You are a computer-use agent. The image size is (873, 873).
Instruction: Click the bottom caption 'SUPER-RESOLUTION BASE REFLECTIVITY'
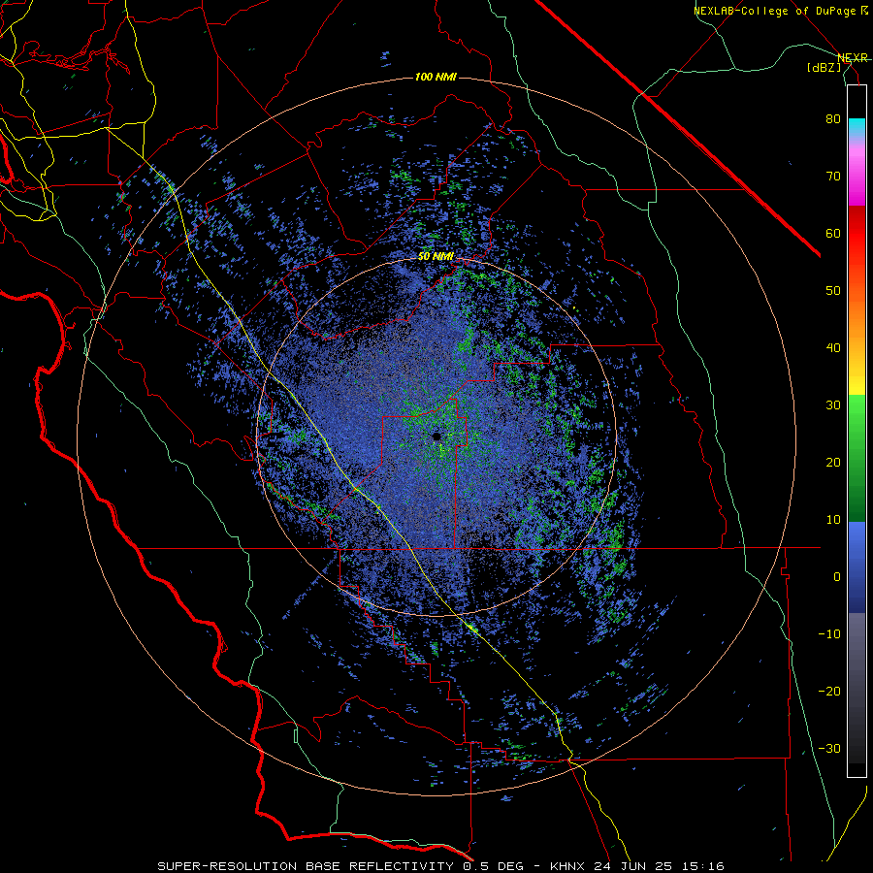click(x=306, y=866)
